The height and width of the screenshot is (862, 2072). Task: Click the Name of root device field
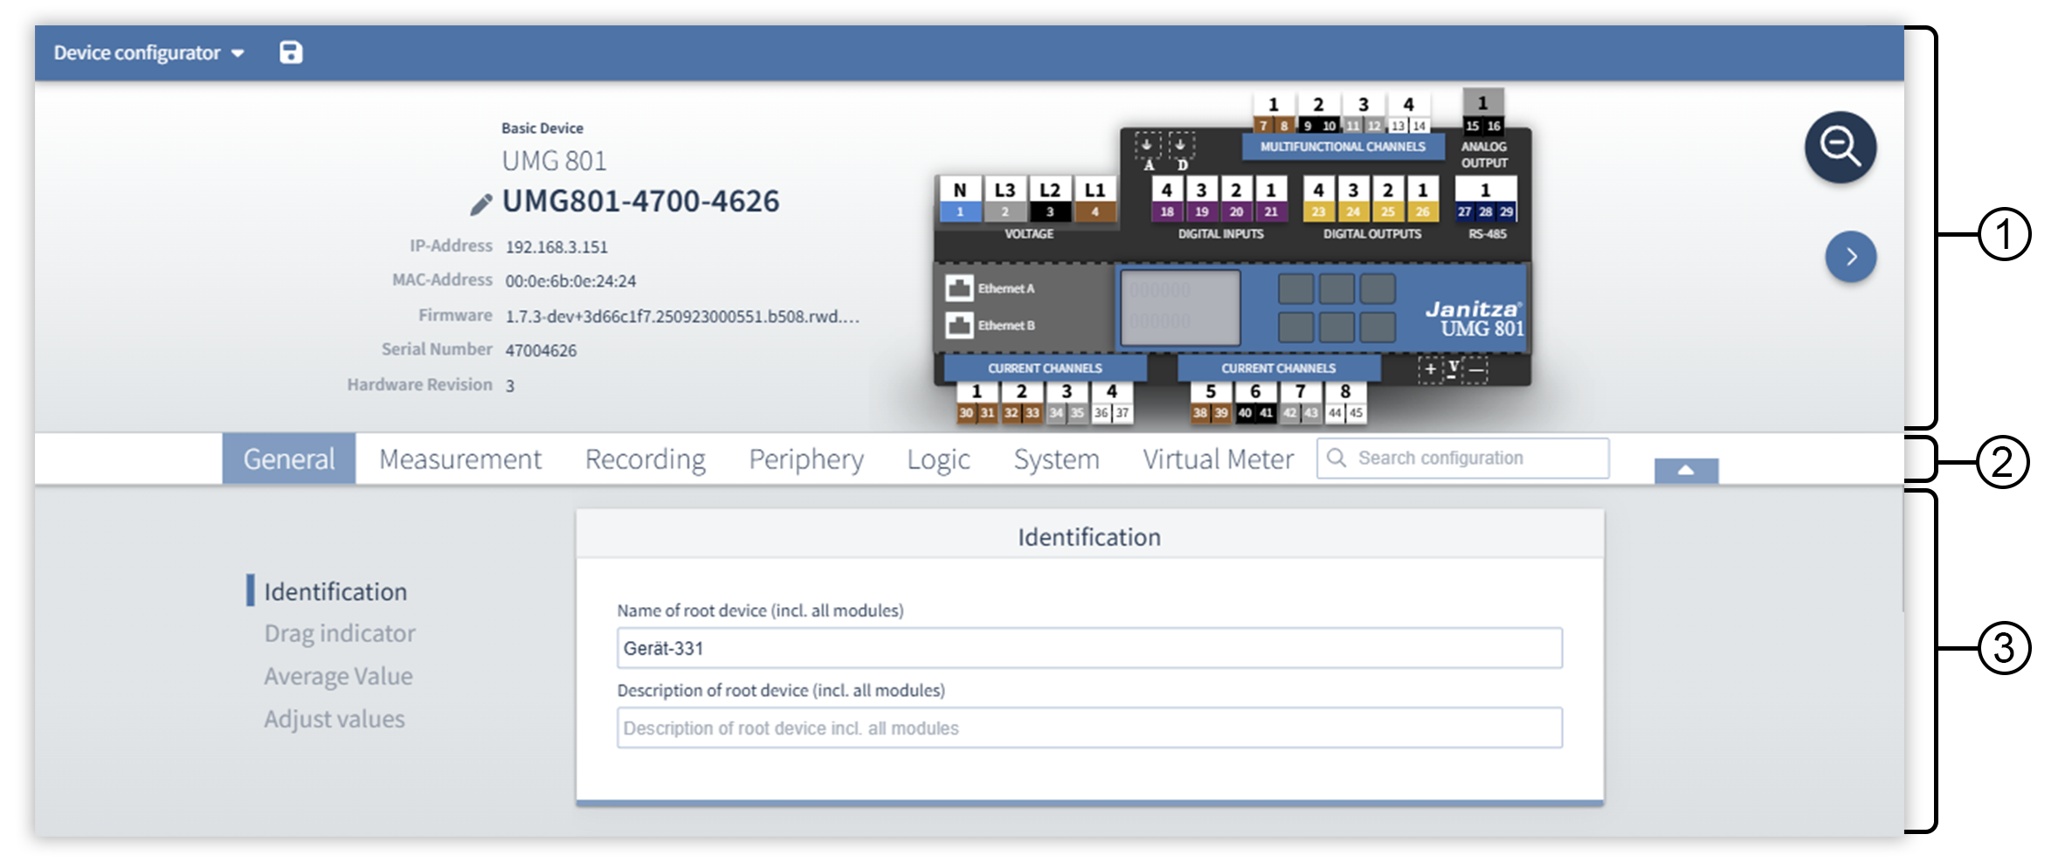(1089, 648)
